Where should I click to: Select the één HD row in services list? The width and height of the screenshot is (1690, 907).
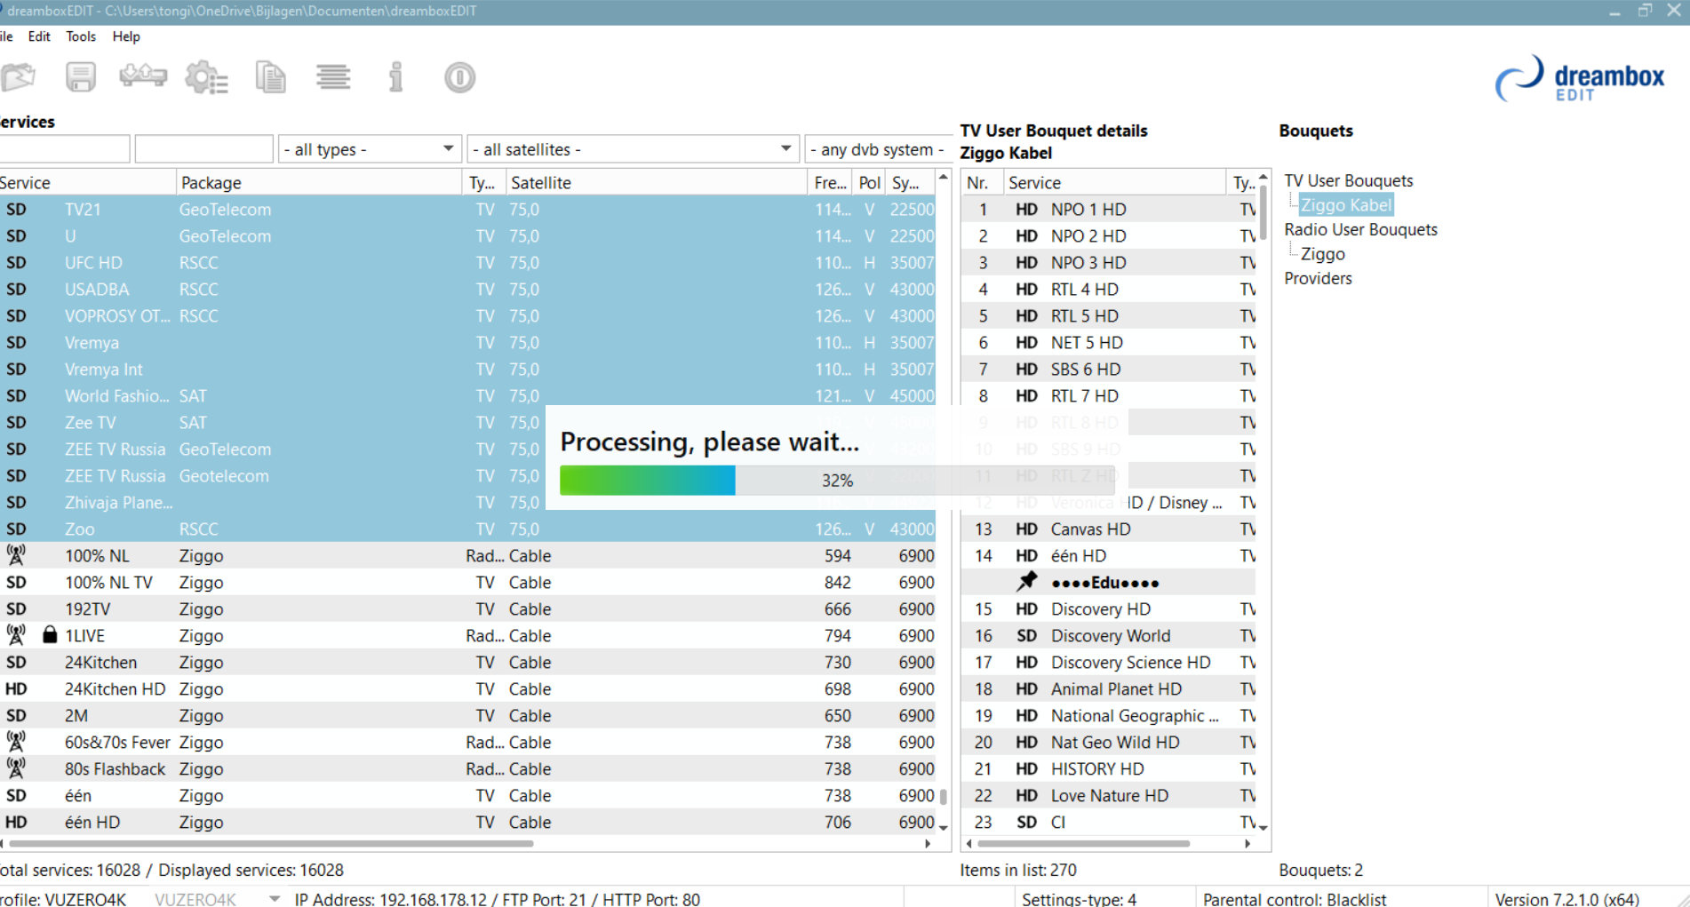tap(467, 822)
